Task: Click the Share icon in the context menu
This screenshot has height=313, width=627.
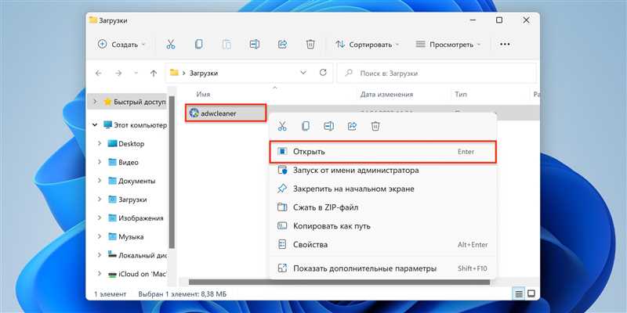Action: [352, 127]
